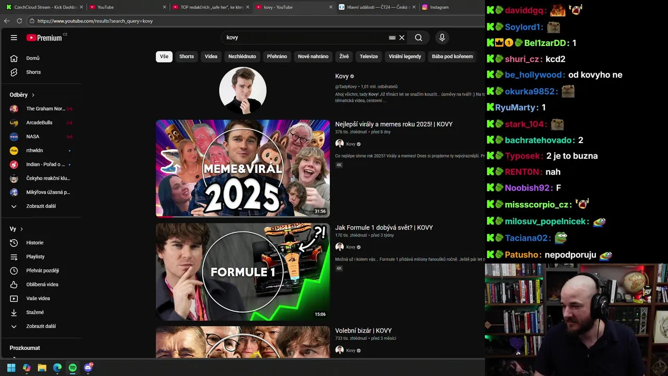
Task: Open Volební bizár | KOVY title
Action: click(x=363, y=331)
